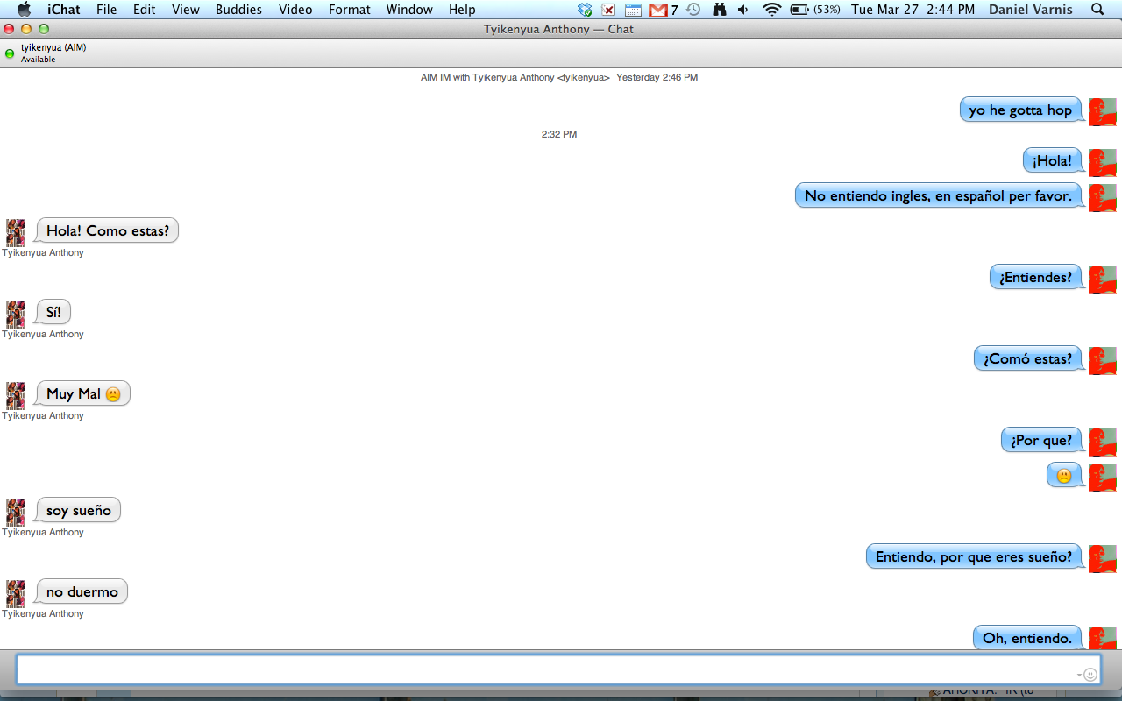The image size is (1122, 701).
Task: Click the 'No entiendo ingles' message bubble
Action: pos(938,195)
